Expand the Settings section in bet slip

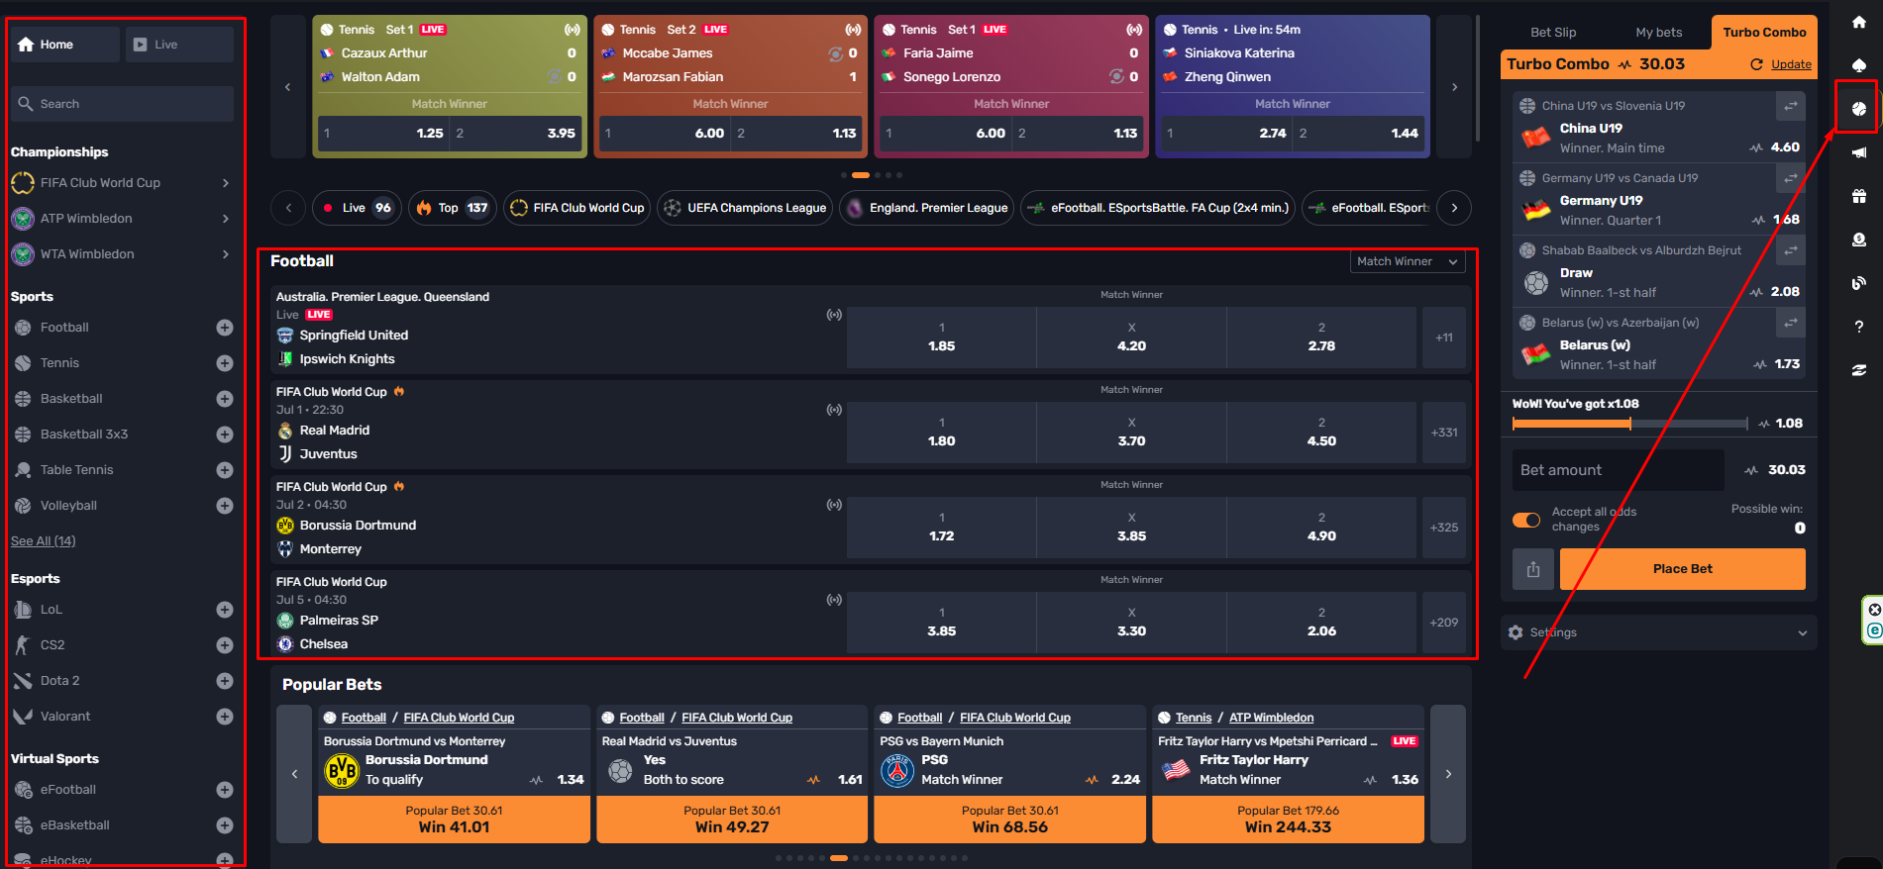pos(1803,632)
